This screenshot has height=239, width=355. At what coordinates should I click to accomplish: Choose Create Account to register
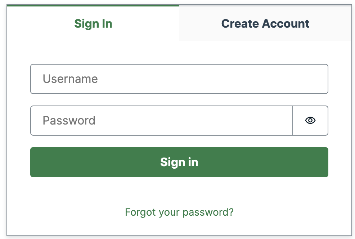[265, 23]
